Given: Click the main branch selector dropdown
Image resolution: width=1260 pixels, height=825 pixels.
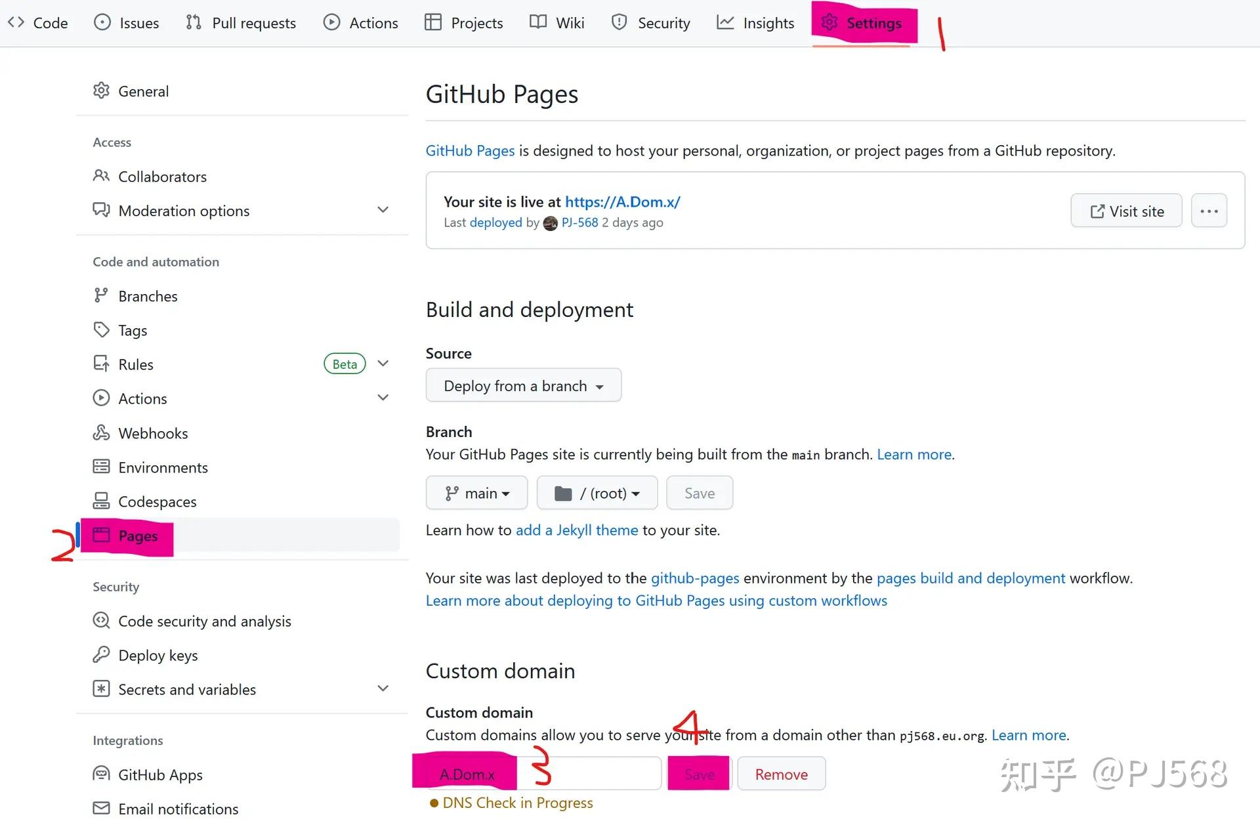Looking at the screenshot, I should pos(476,493).
